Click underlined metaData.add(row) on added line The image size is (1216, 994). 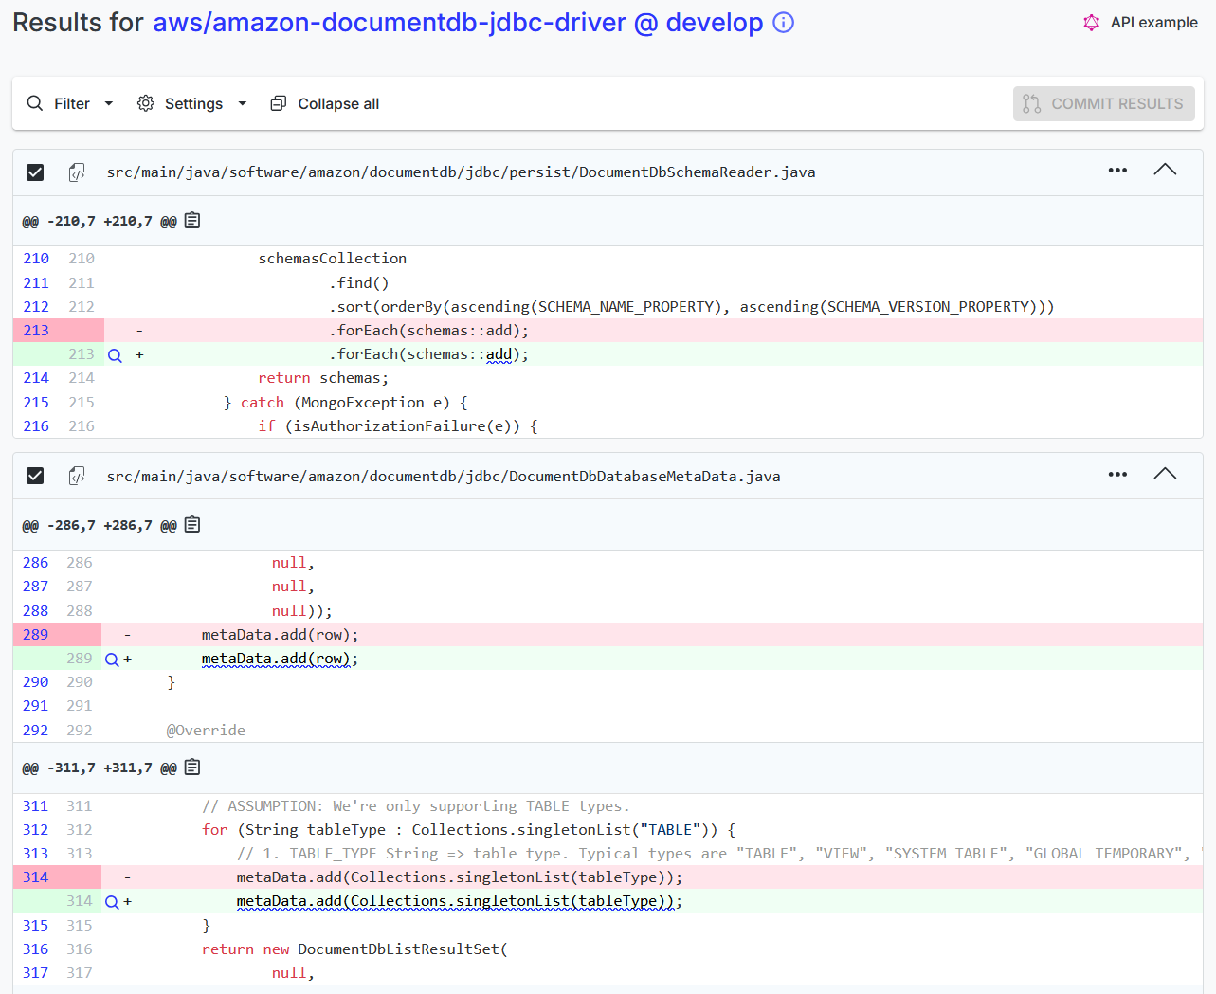point(276,659)
